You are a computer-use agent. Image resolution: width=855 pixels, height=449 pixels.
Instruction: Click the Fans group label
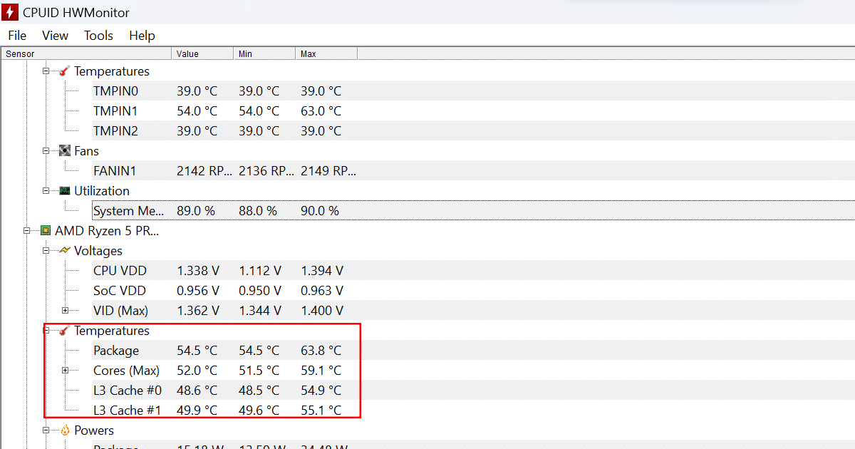click(87, 151)
